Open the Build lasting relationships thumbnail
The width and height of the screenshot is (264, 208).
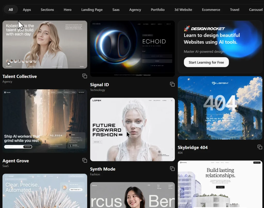pos(220,184)
